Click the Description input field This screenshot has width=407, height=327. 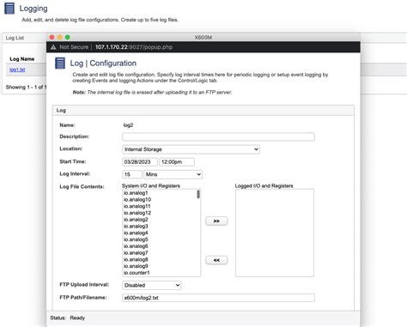point(218,136)
